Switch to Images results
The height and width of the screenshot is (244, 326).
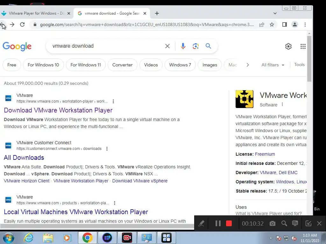tap(210, 65)
